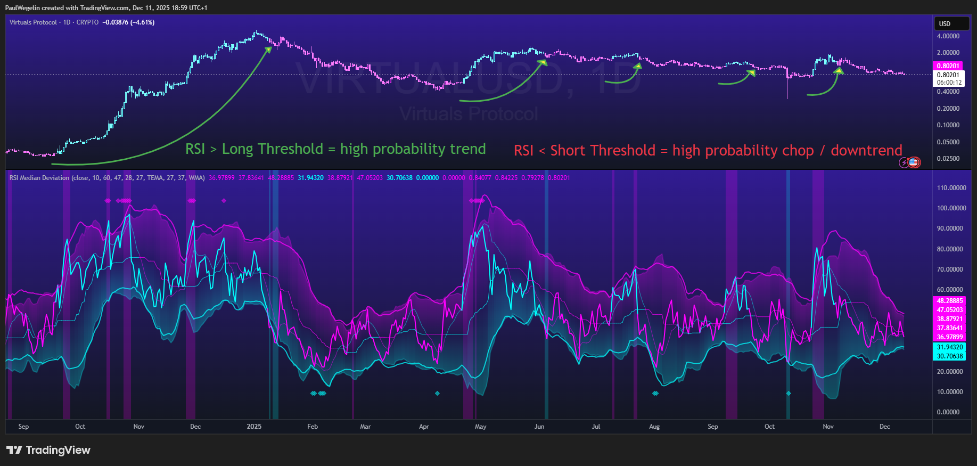The height and width of the screenshot is (466, 977).
Task: Click the cyan 0.00000 legend value
Action: (x=428, y=178)
